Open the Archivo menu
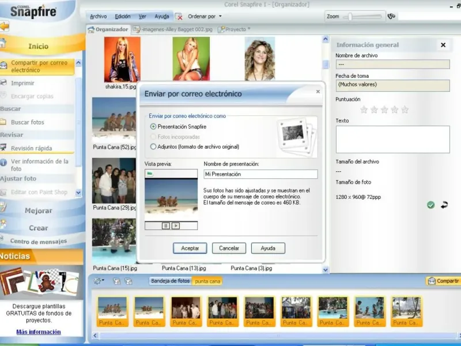 tap(99, 17)
